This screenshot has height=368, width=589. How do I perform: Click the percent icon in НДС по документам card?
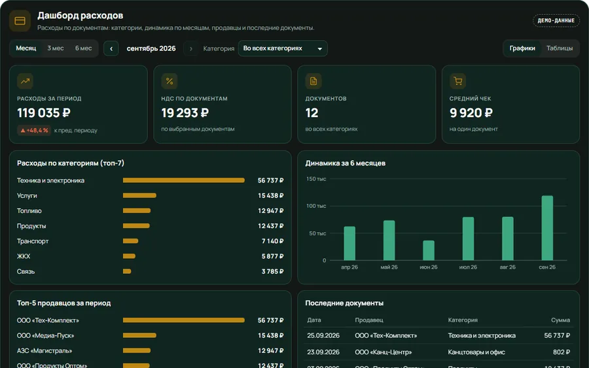point(170,81)
